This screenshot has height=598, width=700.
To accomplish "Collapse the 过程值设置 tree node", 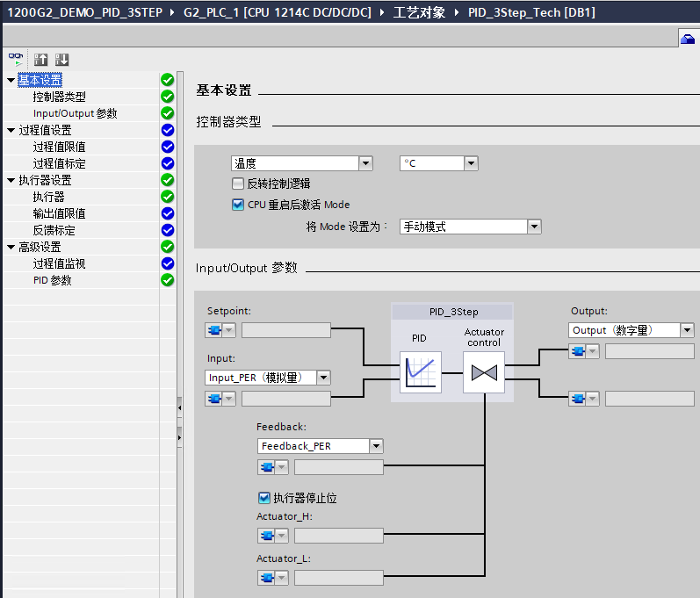I will (11, 130).
